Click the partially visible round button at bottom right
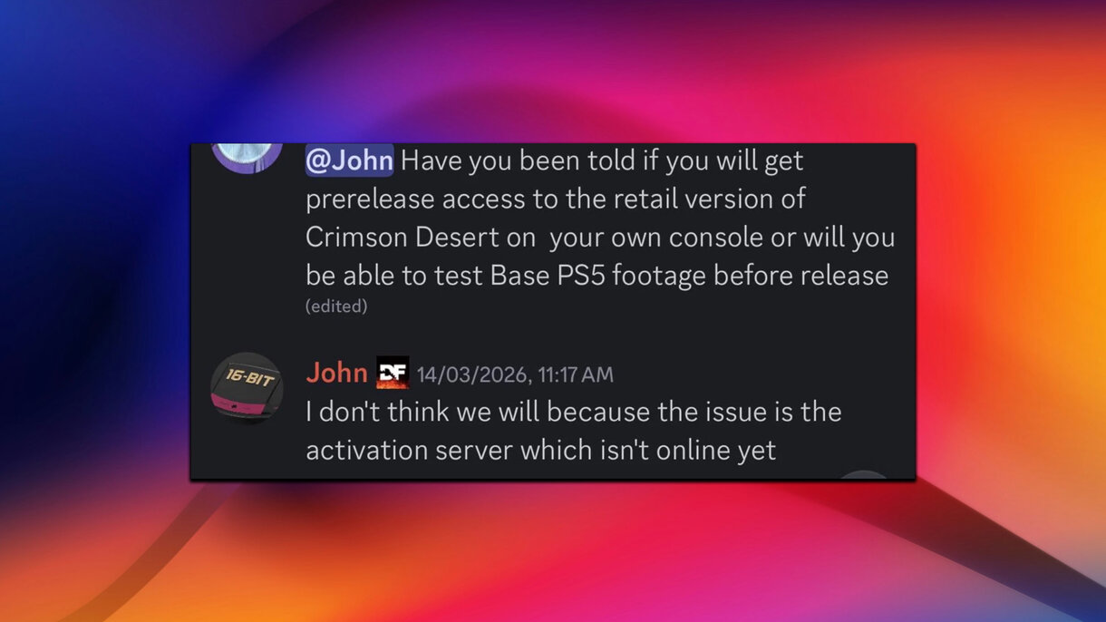The width and height of the screenshot is (1106, 622). click(x=864, y=475)
